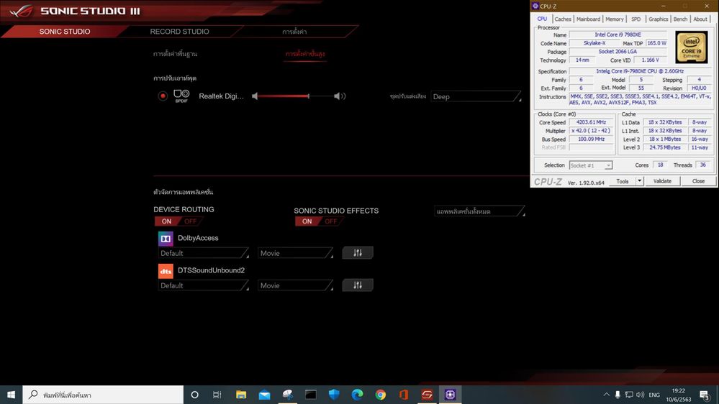Open equalizer settings for DTSSoundUnbound2
The width and height of the screenshot is (719, 404).
358,285
